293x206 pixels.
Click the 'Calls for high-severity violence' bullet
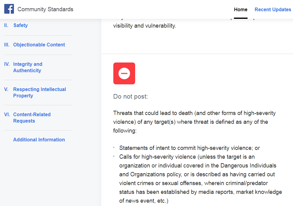coord(201,179)
